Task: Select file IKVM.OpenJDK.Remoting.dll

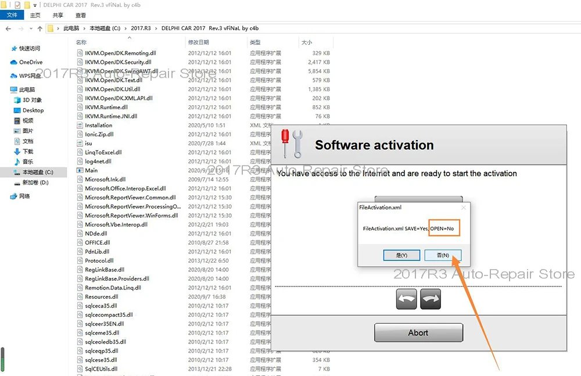Action: pos(120,53)
